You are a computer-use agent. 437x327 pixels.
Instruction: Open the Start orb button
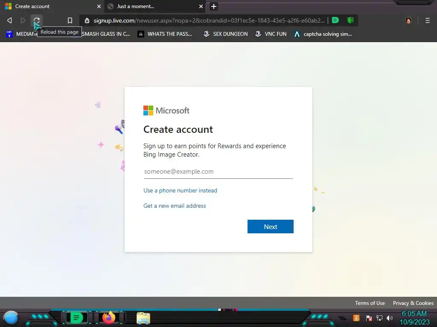[x=11, y=318]
